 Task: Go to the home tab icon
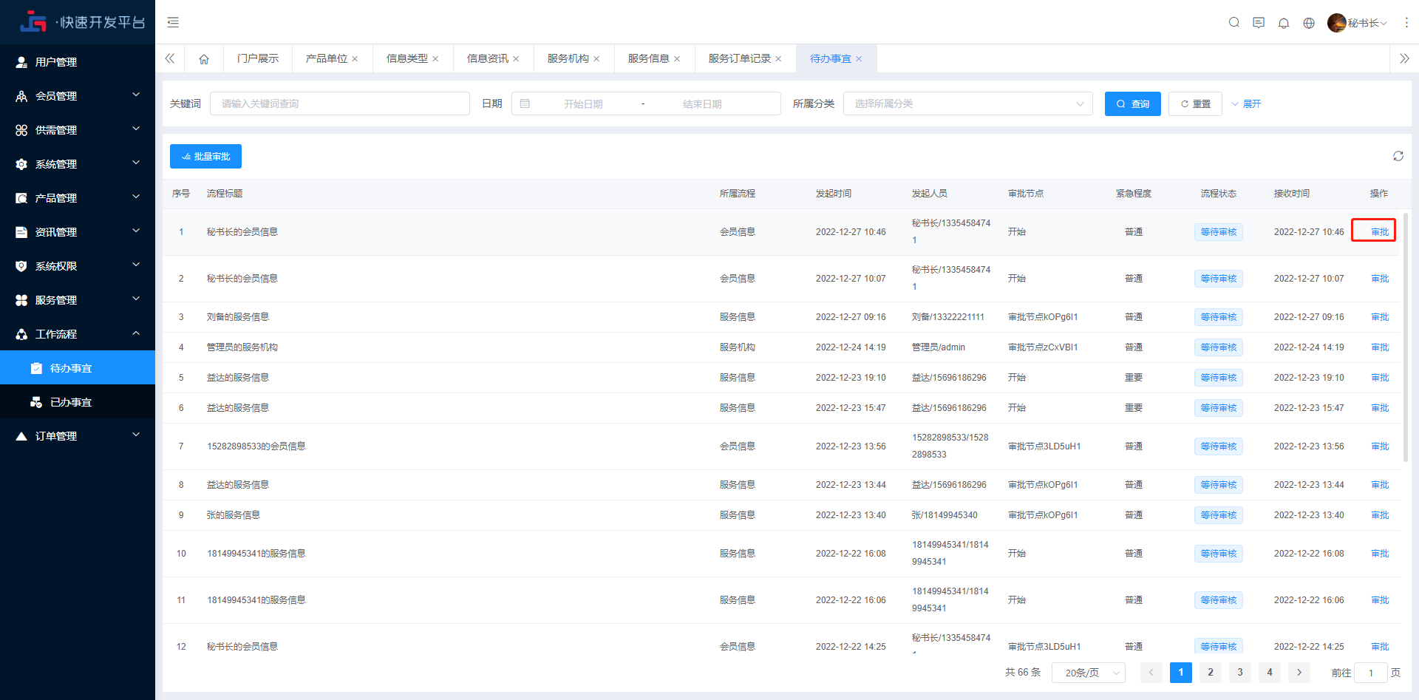tap(204, 58)
